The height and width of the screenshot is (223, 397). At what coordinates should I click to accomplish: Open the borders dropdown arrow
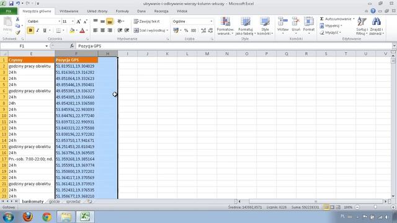63,30
